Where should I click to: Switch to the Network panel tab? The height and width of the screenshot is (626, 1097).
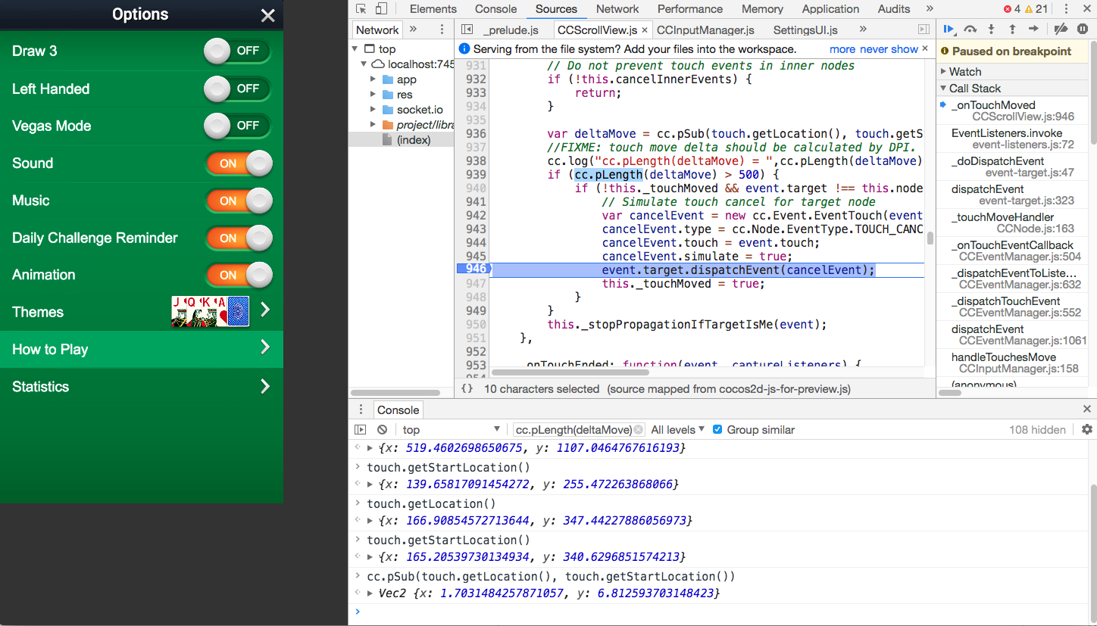point(617,9)
